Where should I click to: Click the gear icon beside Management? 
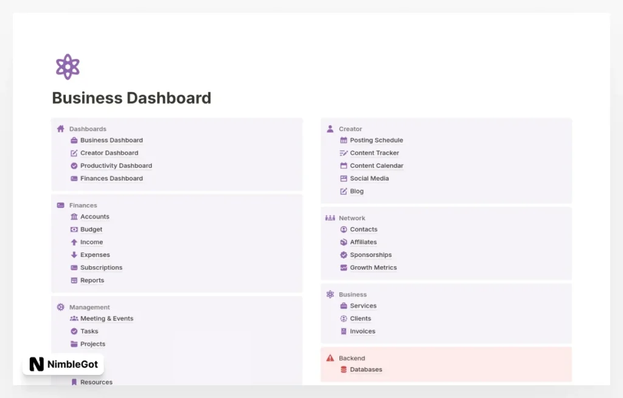coord(60,307)
